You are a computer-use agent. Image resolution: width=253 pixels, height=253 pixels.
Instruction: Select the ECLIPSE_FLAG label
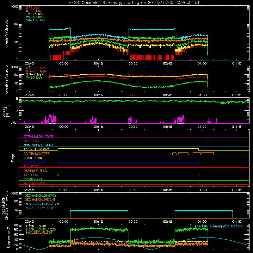click(34, 162)
